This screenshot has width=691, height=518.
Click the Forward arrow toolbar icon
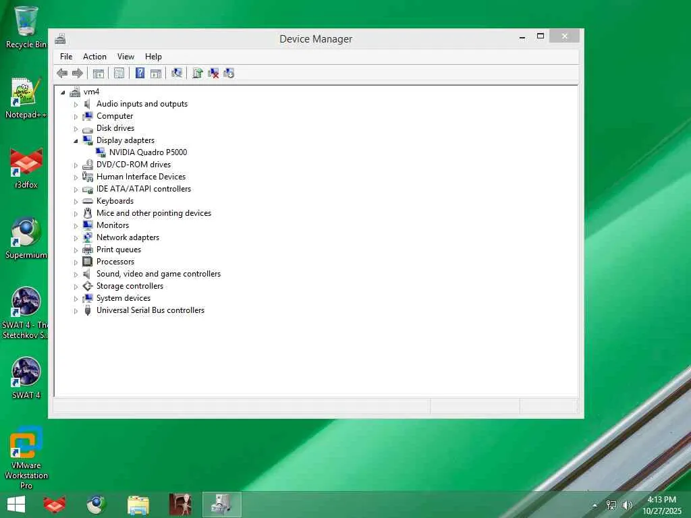[78, 73]
